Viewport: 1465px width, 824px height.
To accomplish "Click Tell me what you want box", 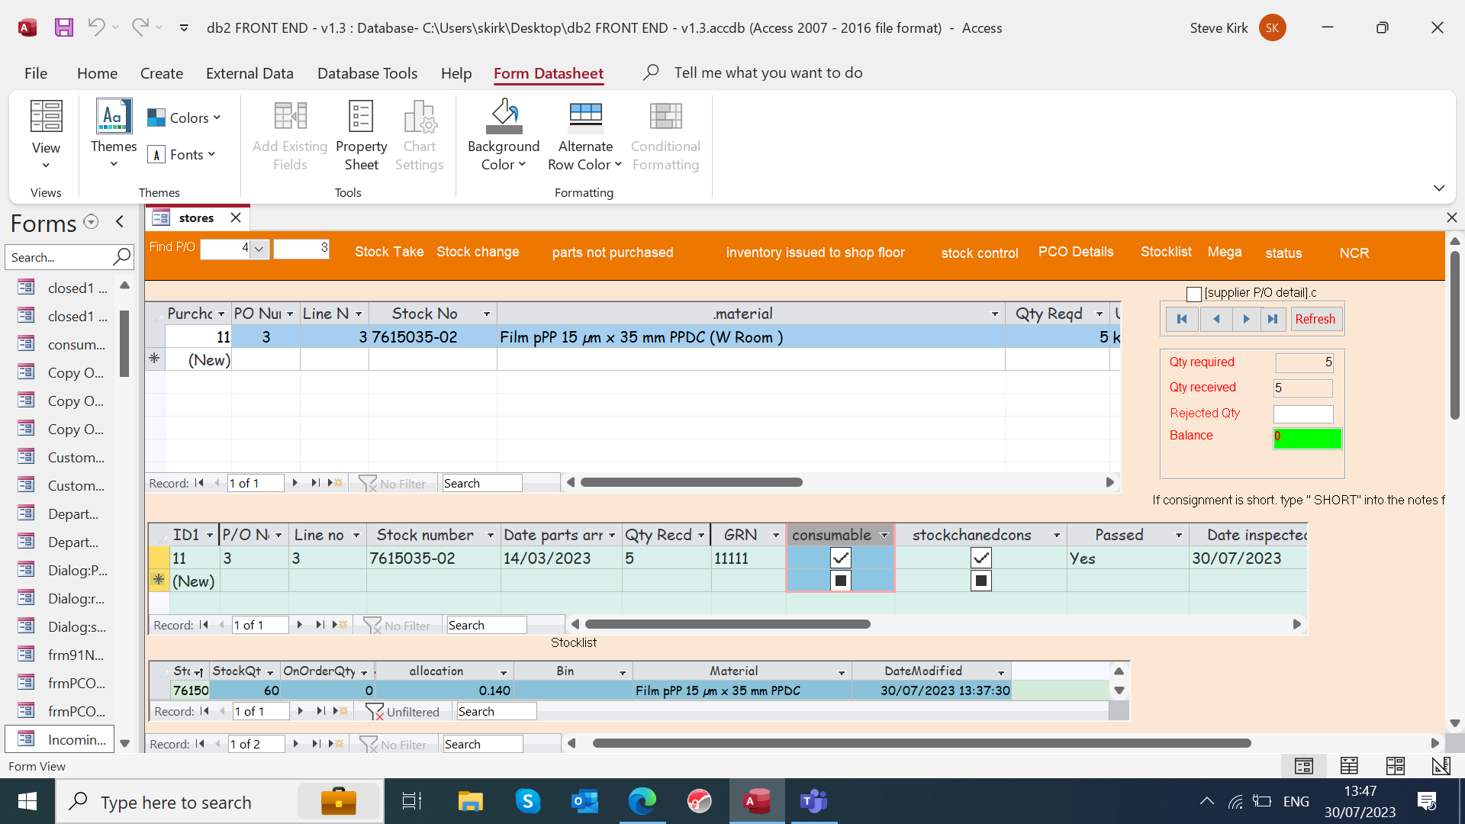I will pos(768,72).
